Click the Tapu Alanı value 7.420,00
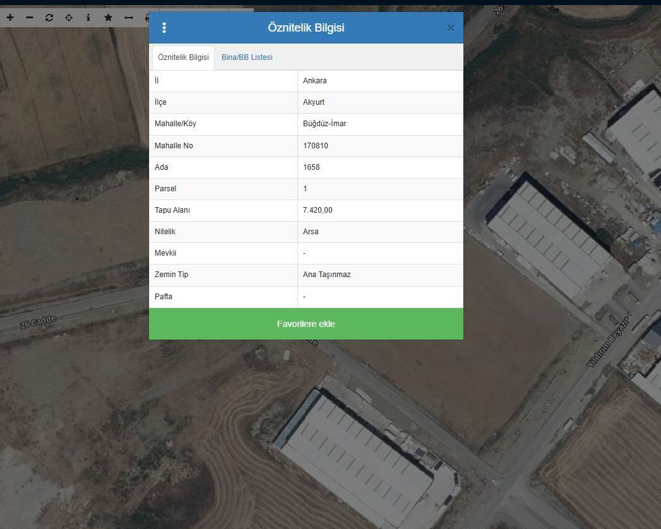The image size is (661, 529). 318,210
